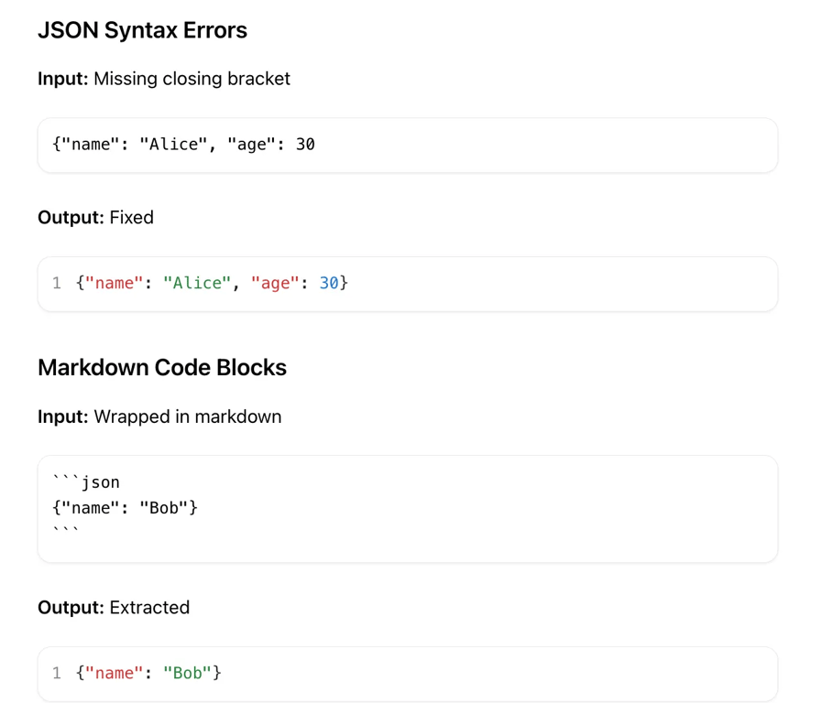Click the number 30 in the unclosed JSON input
The height and width of the screenshot is (703, 822).
pyautogui.click(x=305, y=145)
